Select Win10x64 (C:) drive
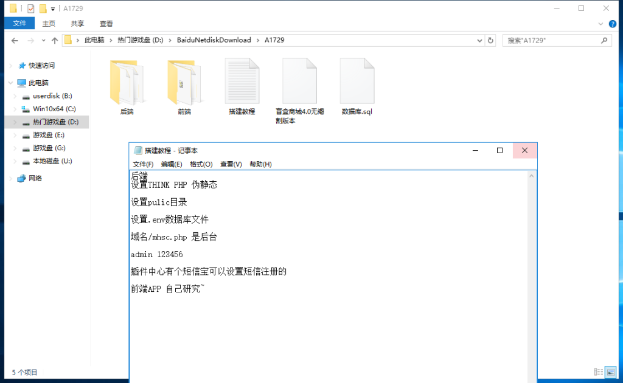Screen dimensions: 623x383 [54, 109]
